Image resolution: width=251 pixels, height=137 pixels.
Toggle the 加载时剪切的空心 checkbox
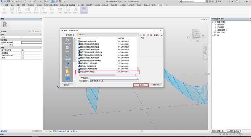coord(22,56)
